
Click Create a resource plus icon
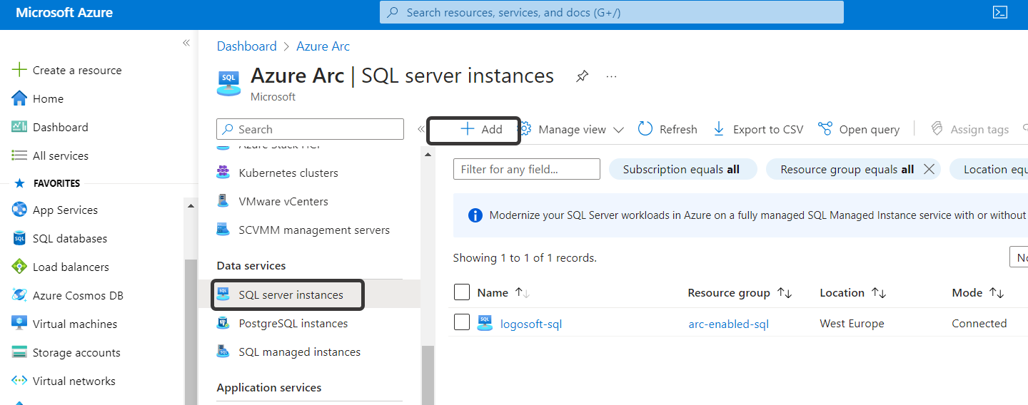[x=19, y=70]
